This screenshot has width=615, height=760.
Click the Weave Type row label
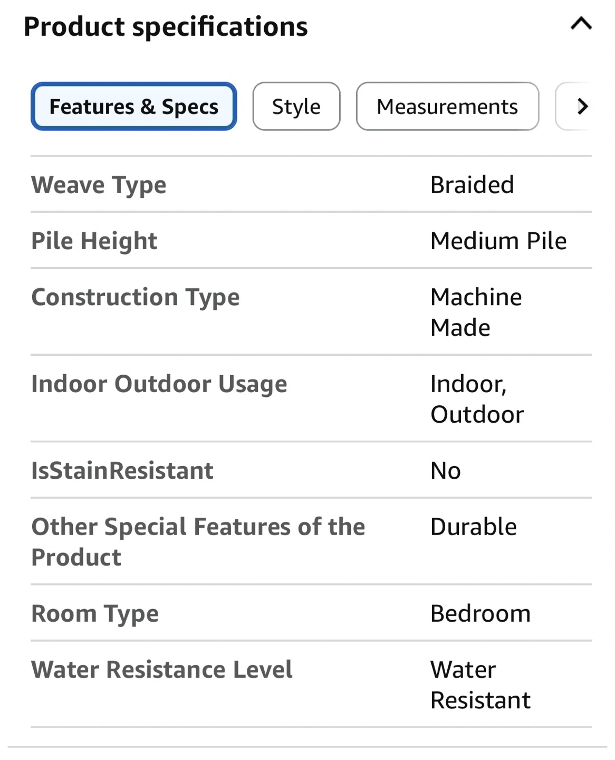[x=99, y=185]
